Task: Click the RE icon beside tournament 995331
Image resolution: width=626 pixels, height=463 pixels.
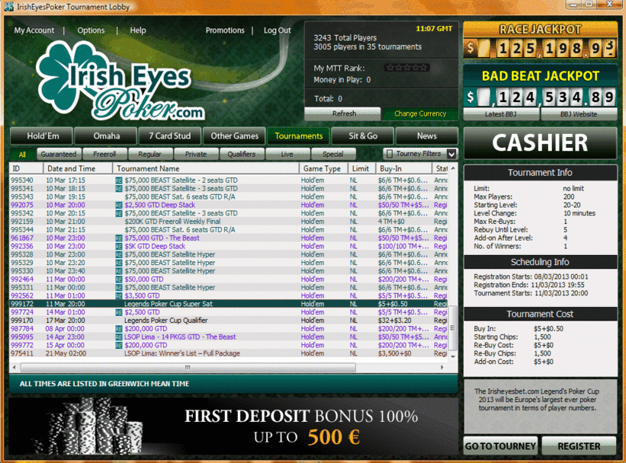Action: pos(119,288)
